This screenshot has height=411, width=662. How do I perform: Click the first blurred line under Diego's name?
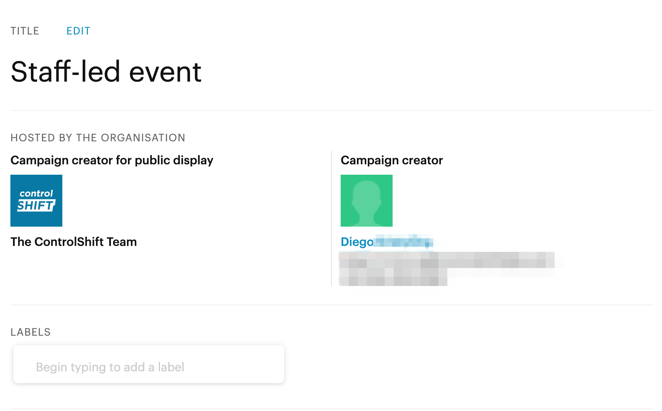pyautogui.click(x=447, y=260)
